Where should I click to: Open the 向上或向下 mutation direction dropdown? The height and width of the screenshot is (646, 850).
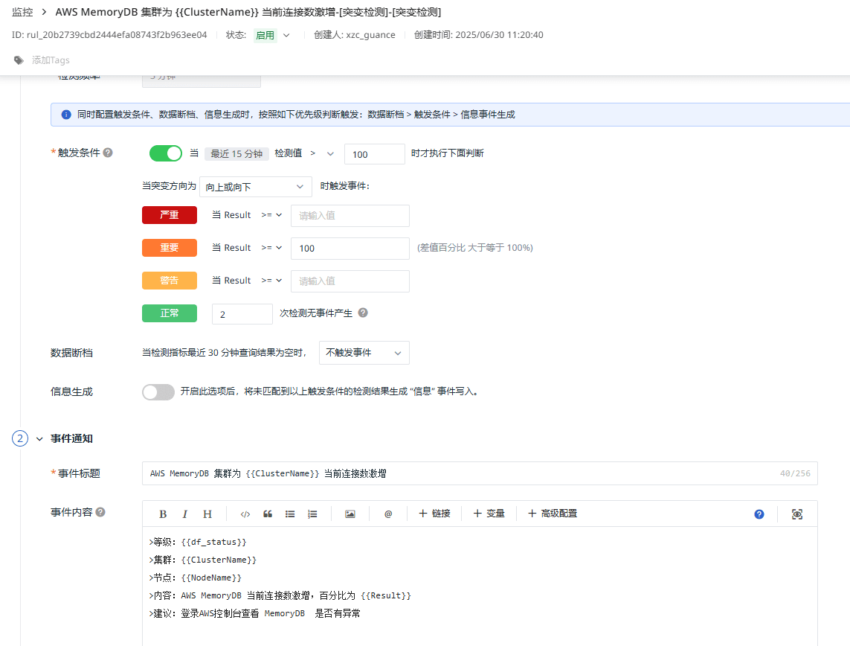click(x=256, y=187)
